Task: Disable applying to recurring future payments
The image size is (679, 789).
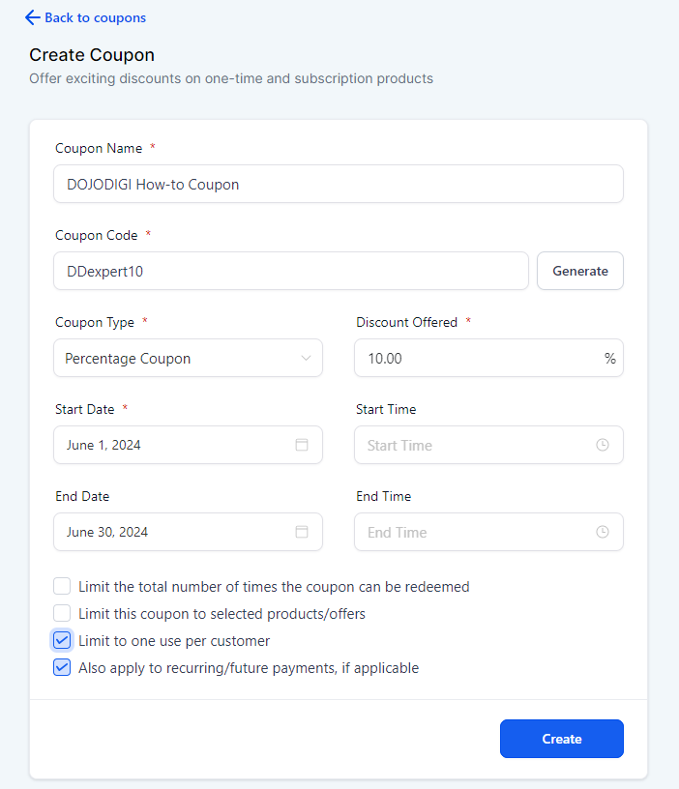Action: pos(62,667)
